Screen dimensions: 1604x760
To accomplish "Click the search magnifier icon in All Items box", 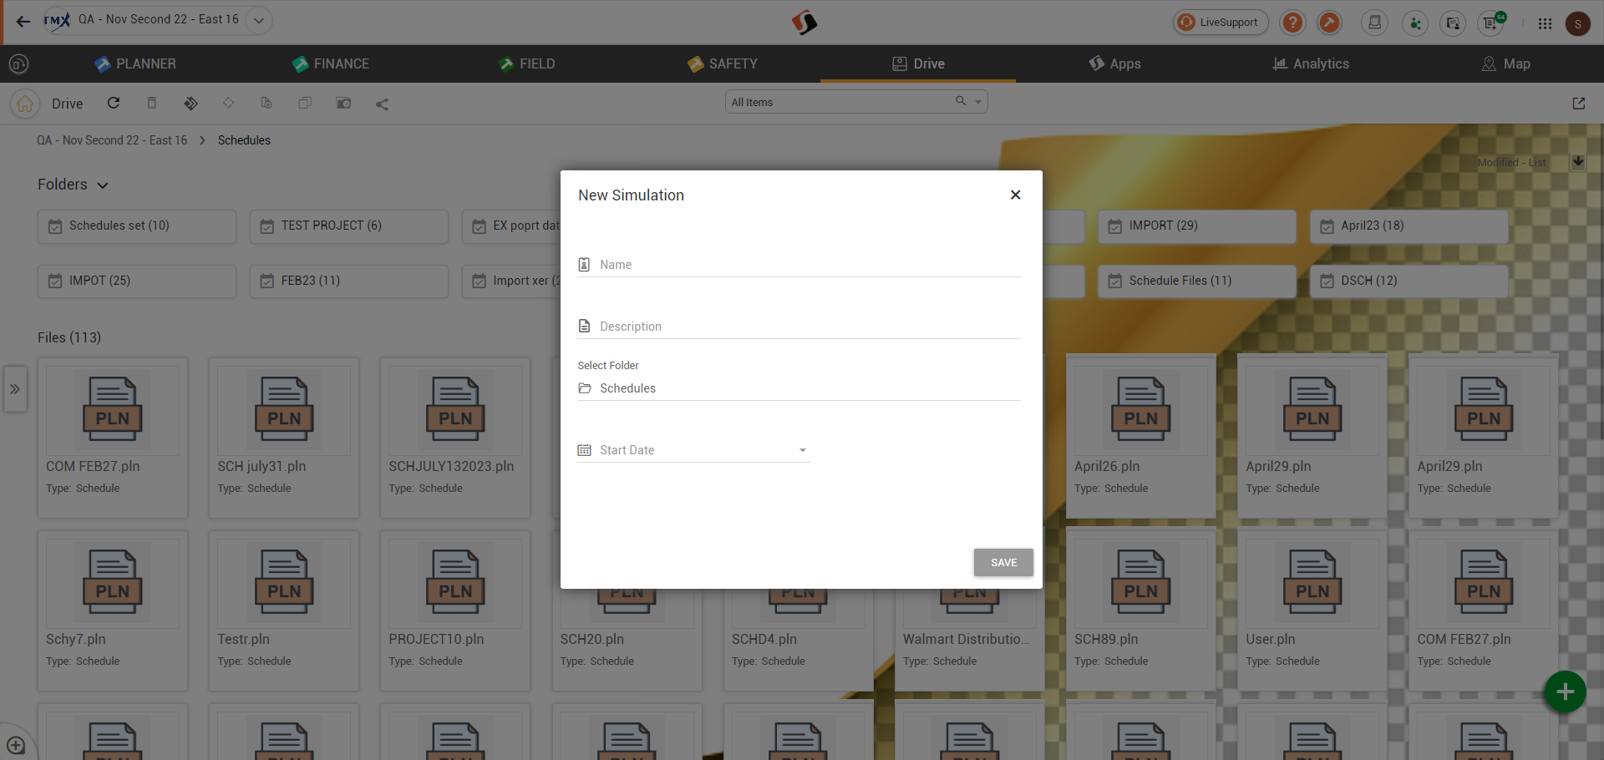I will pyautogui.click(x=961, y=101).
